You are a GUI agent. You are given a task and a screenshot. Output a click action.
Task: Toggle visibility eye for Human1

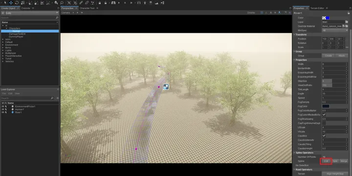[3, 110]
